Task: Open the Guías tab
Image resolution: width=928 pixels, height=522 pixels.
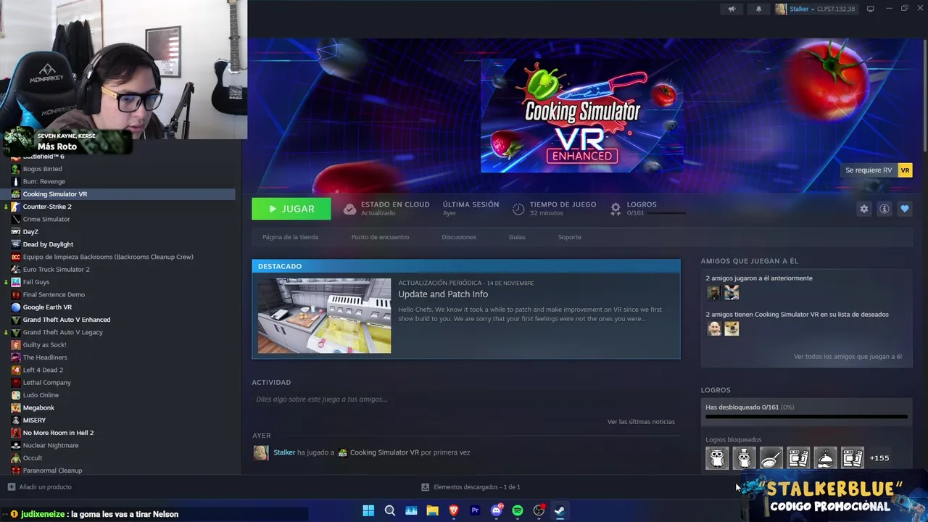Action: [x=517, y=237]
